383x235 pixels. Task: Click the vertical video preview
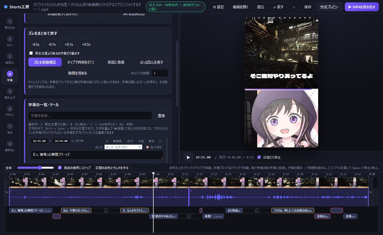pos(281,82)
